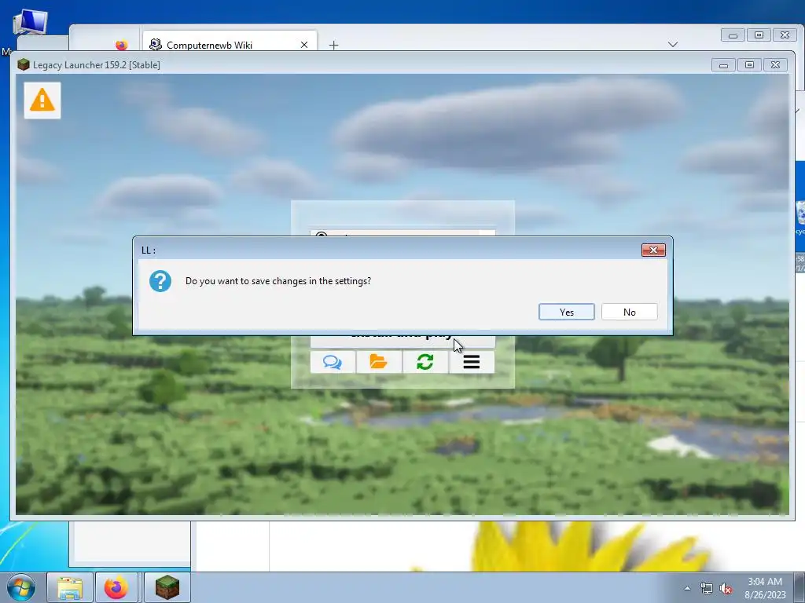The width and height of the screenshot is (805, 603).
Task: Close the Computernewb Wiki tab
Action: pyautogui.click(x=304, y=45)
